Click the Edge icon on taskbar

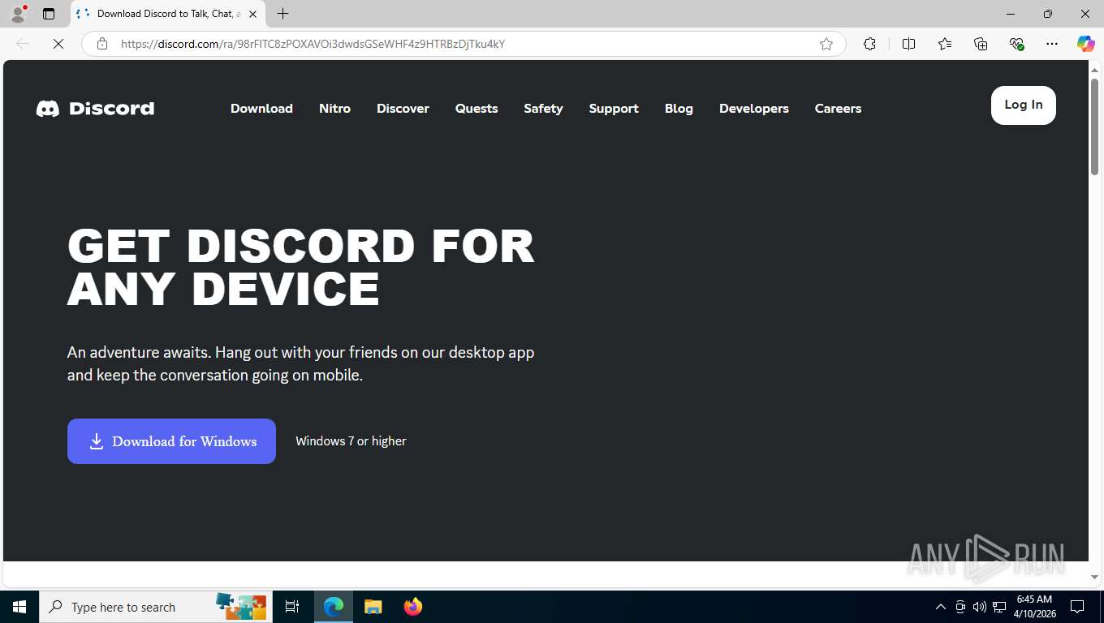pos(334,607)
